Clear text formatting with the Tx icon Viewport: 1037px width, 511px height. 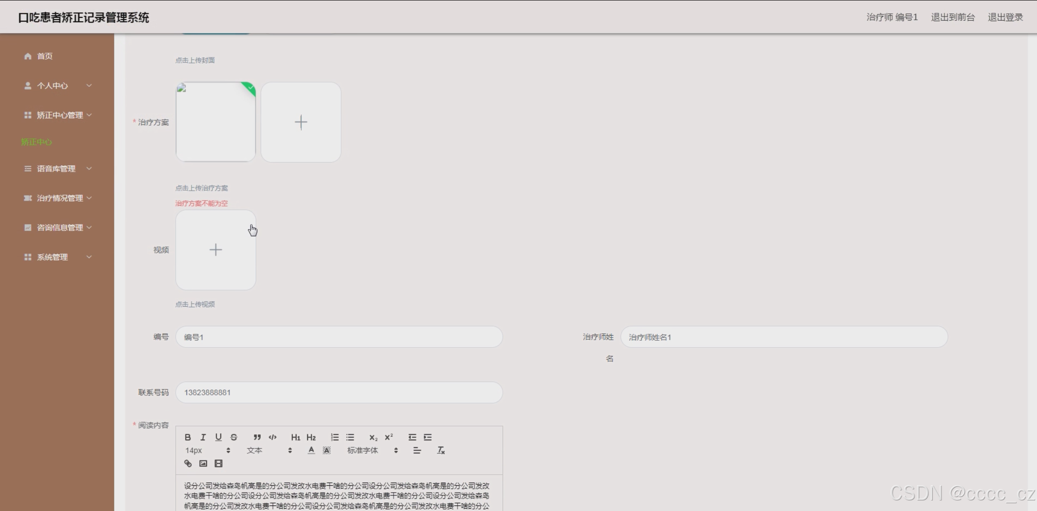441,450
